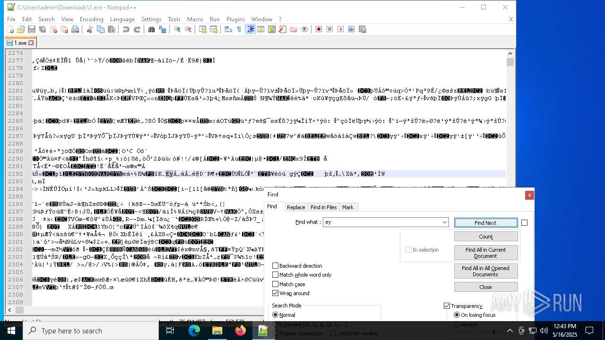Tick the checkbox beside Find Next
The width and height of the screenshot is (605, 340).
524,222
